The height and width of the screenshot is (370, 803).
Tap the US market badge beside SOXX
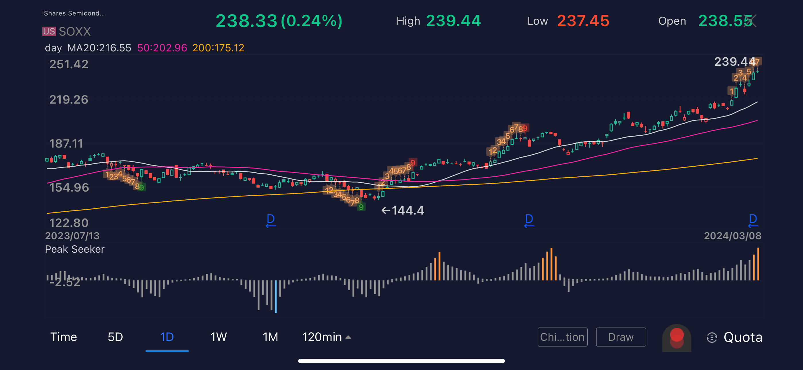coord(49,32)
